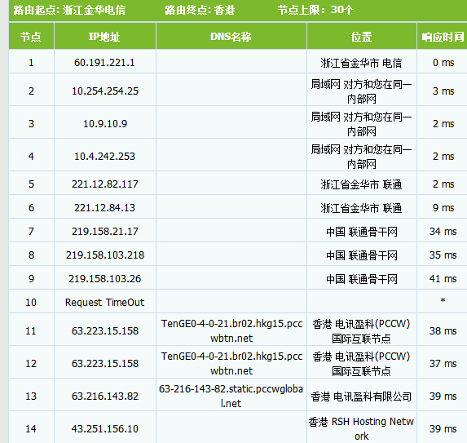
Task: Select IP address 60.191.221.1
Action: (104, 63)
